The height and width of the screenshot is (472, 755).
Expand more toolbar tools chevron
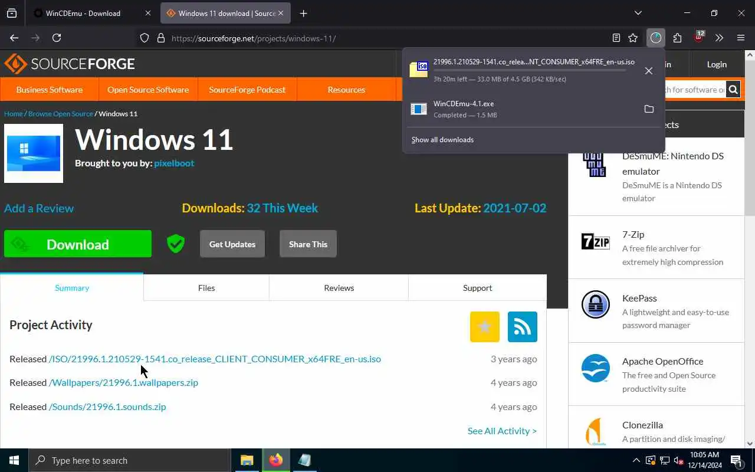pos(719,38)
